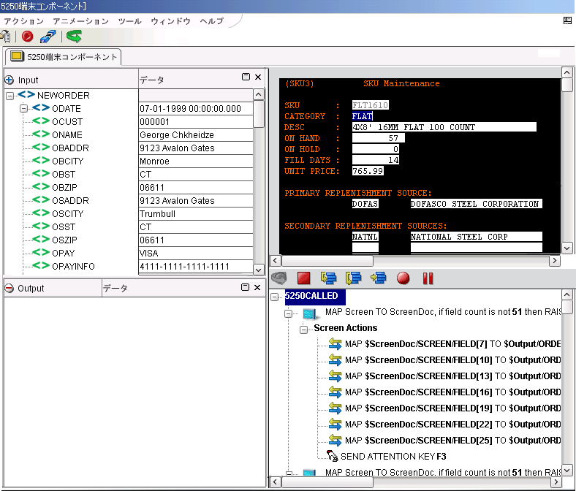Collapse the Screen Actions node

point(304,329)
